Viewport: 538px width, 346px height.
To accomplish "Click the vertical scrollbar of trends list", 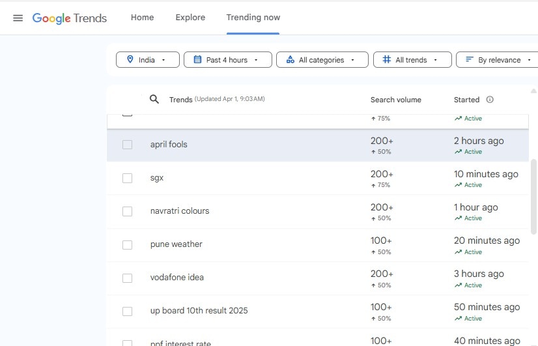I will [x=534, y=195].
